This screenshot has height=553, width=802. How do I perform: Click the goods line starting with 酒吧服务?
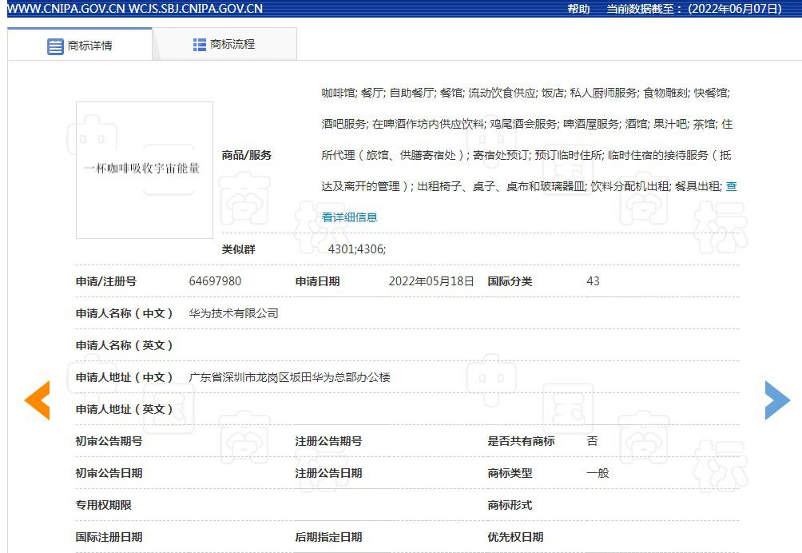click(527, 124)
